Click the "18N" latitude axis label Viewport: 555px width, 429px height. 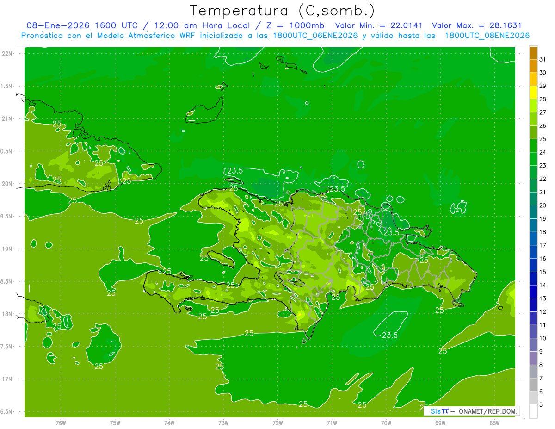[x=6, y=314]
